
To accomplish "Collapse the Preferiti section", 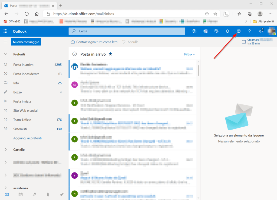I will pos(6,54).
